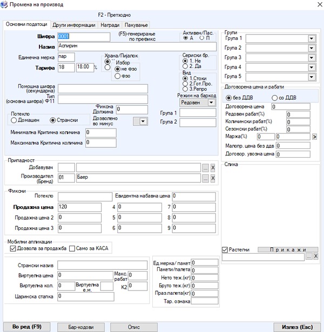The height and width of the screenshot is (332, 324).
Task: Open the Дозволено во минус dropdown
Action: (143, 121)
